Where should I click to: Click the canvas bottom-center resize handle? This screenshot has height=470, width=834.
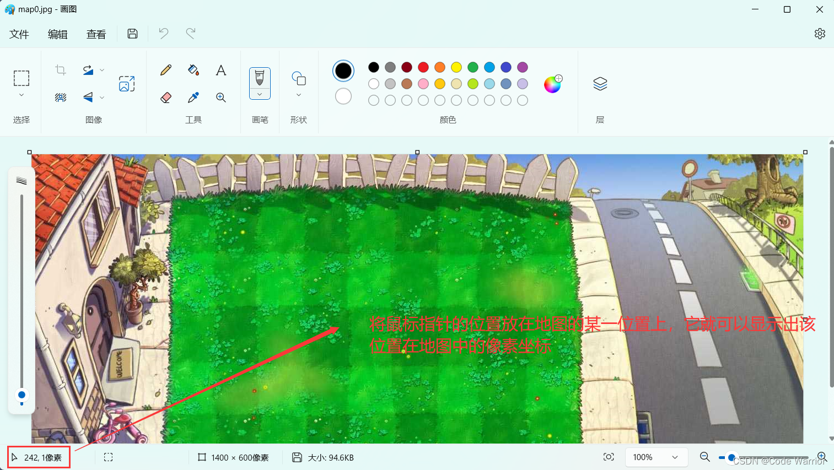(417, 152)
